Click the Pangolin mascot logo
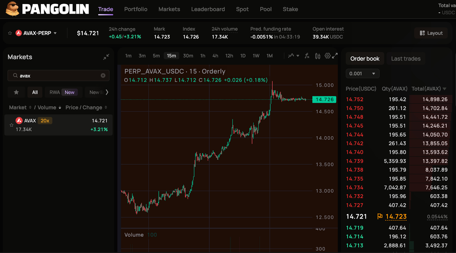456x253 pixels. coord(12,9)
